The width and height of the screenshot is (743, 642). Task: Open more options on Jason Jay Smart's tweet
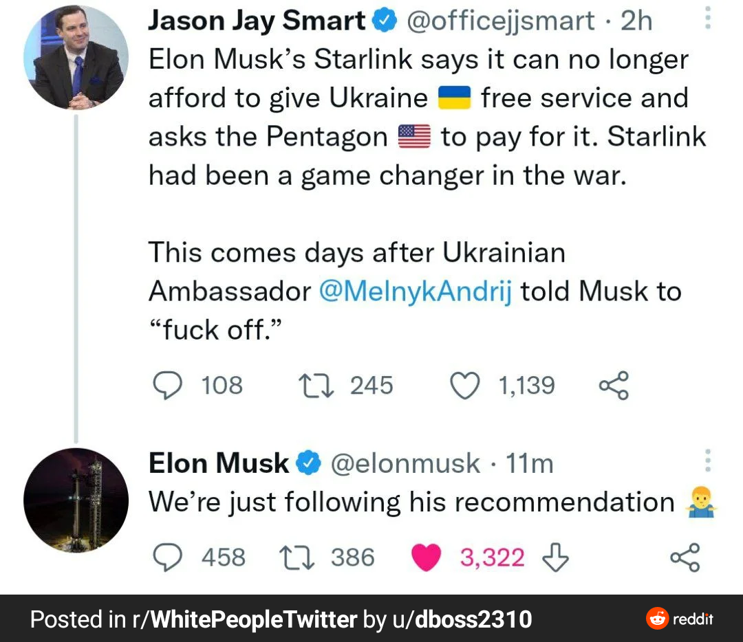709,19
